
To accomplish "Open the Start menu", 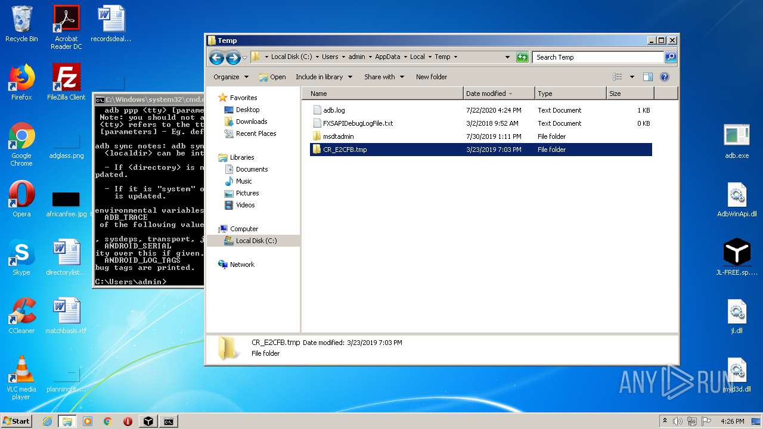I will [16, 421].
